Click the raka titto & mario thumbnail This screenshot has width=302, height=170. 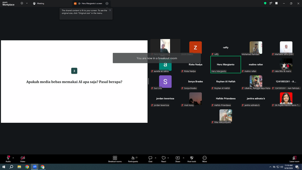click(286, 64)
